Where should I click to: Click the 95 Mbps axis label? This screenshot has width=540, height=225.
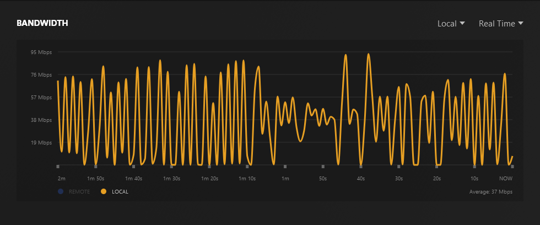click(40, 52)
